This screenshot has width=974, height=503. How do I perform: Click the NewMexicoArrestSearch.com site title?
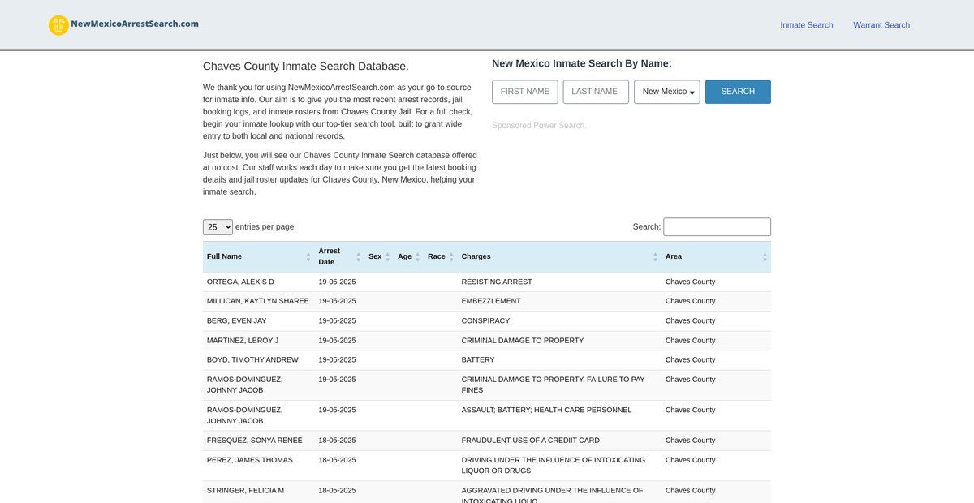point(135,24)
